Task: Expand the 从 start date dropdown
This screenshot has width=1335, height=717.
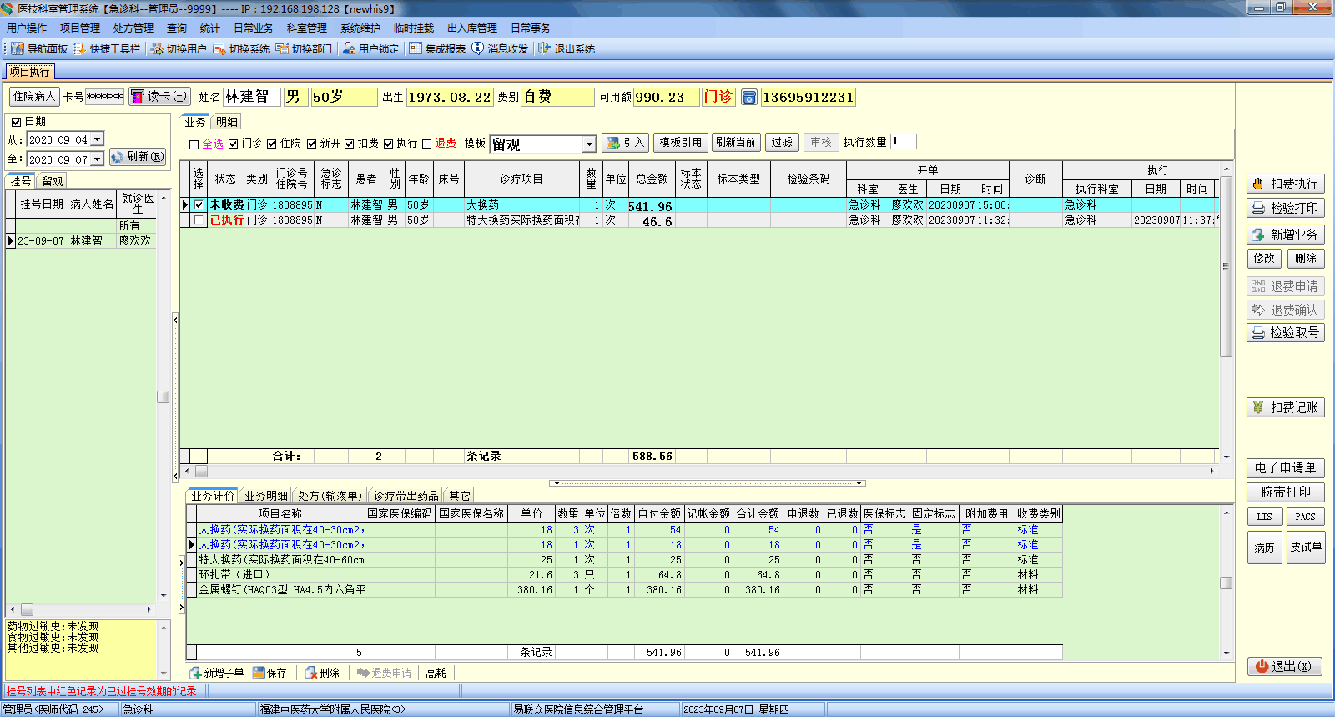Action: point(97,139)
